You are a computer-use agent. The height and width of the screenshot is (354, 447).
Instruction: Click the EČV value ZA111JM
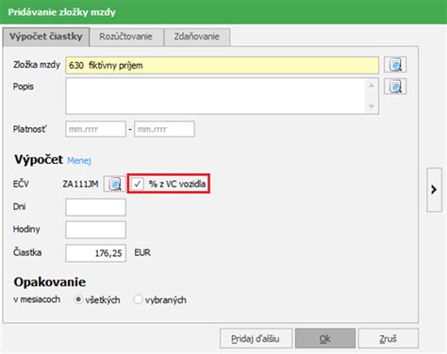tap(80, 184)
